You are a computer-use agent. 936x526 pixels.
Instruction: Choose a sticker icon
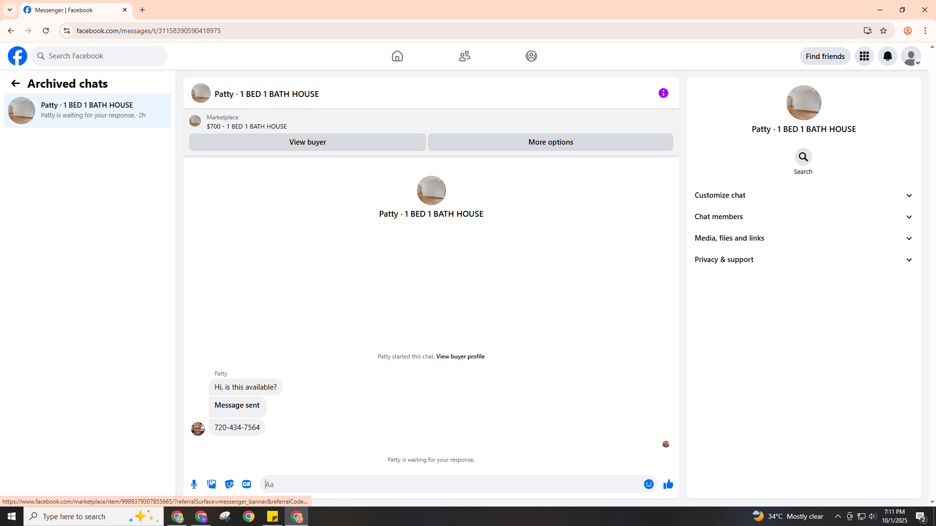(x=229, y=484)
